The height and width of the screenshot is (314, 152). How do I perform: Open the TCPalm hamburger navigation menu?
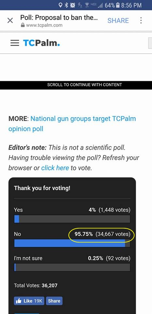[15, 43]
